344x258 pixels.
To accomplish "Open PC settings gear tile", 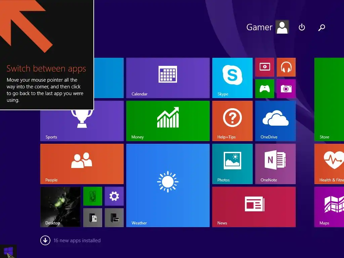I will click(114, 196).
